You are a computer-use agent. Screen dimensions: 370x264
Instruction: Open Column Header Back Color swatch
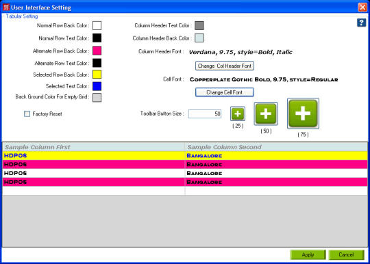click(199, 38)
